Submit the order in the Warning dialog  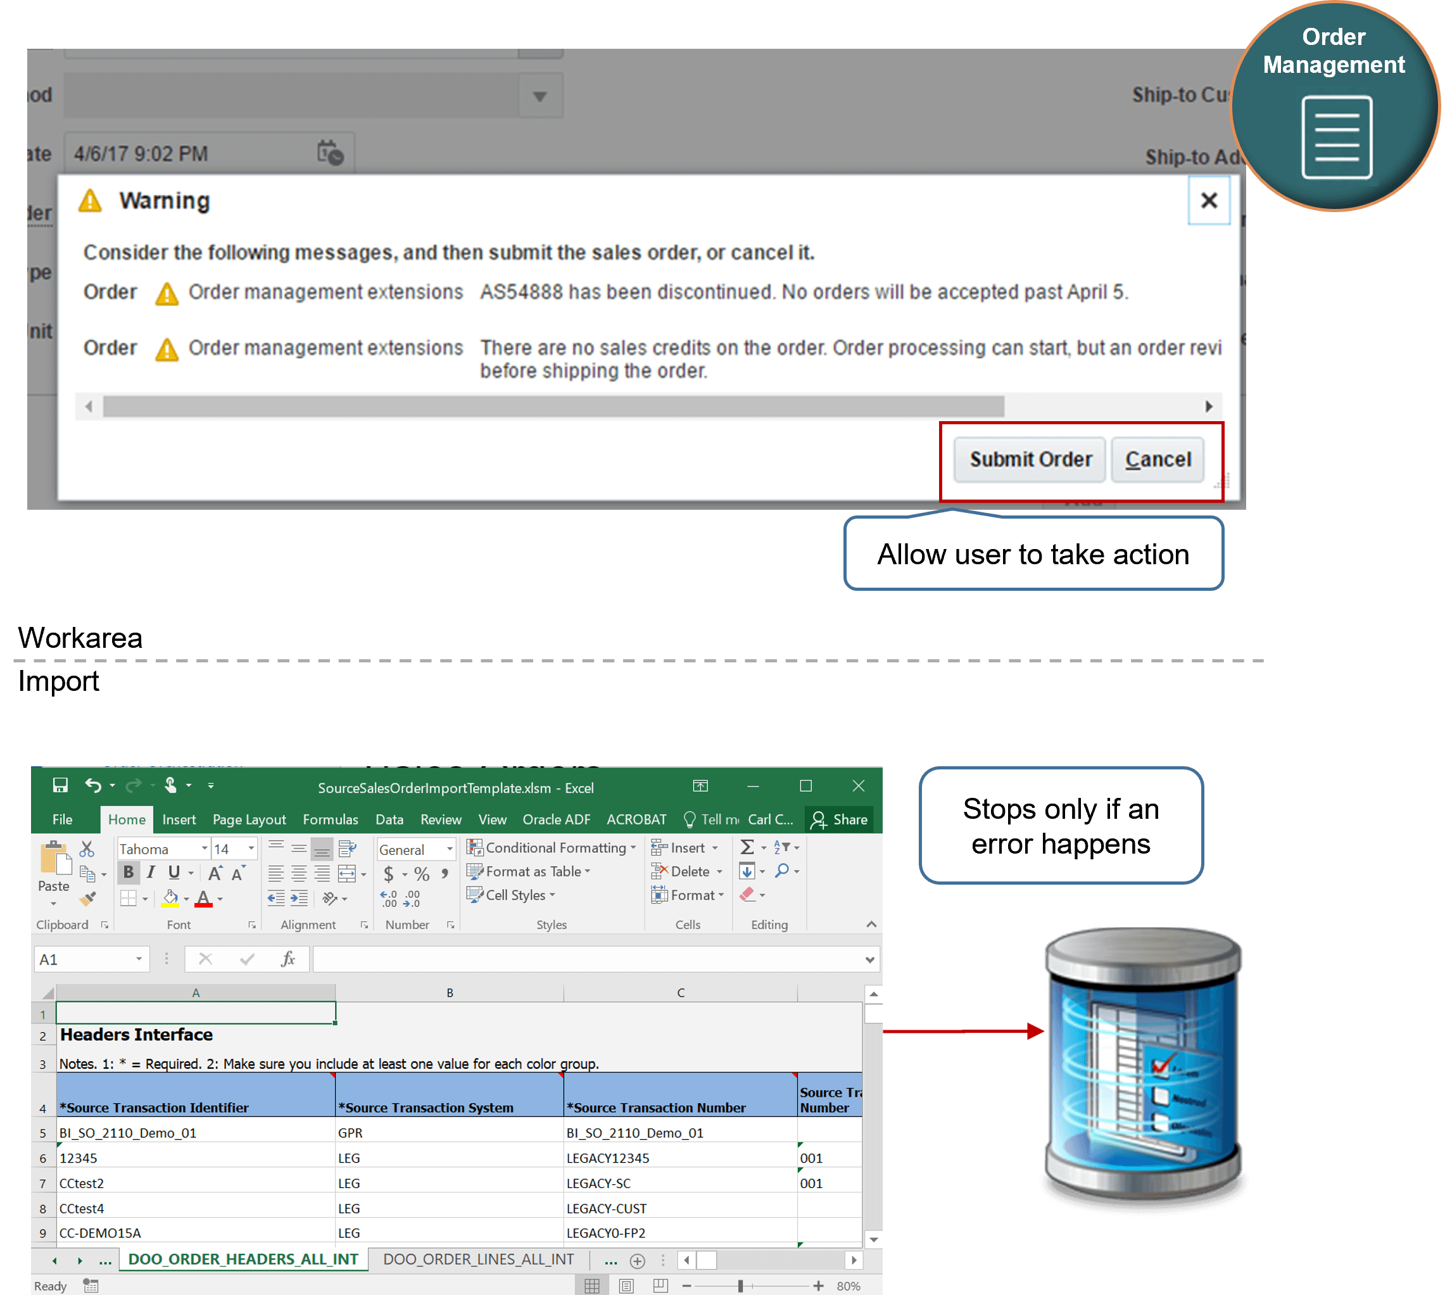(1029, 459)
